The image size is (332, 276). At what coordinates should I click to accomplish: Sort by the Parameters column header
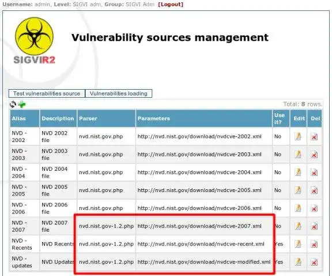coord(204,118)
